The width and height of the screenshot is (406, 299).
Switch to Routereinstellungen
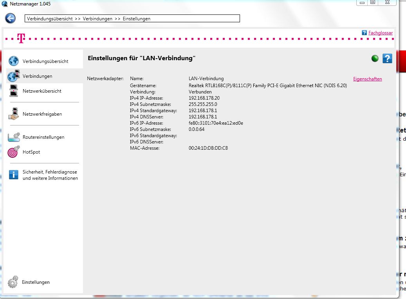coord(43,137)
